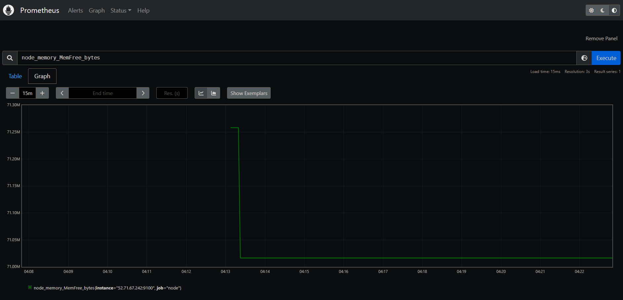Image resolution: width=623 pixels, height=300 pixels.
Task: Select the Graph tab
Action: click(x=42, y=76)
